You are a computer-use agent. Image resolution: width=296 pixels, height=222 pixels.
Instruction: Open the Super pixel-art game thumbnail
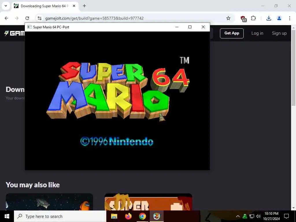(x=148, y=202)
